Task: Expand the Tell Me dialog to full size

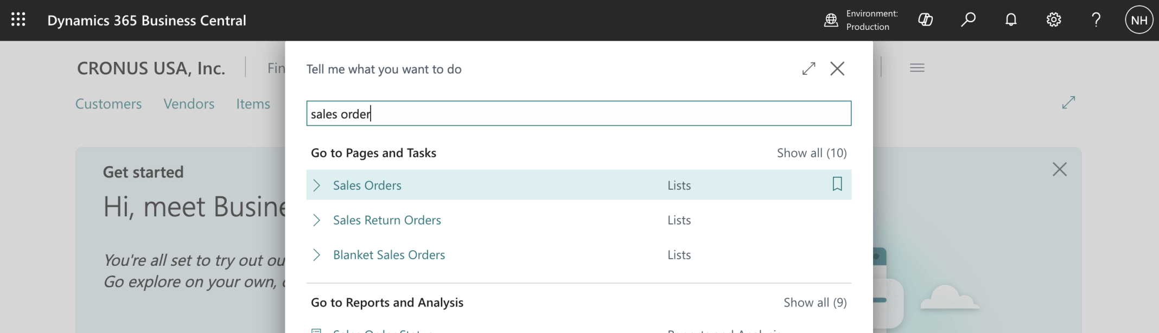Action: click(x=808, y=69)
